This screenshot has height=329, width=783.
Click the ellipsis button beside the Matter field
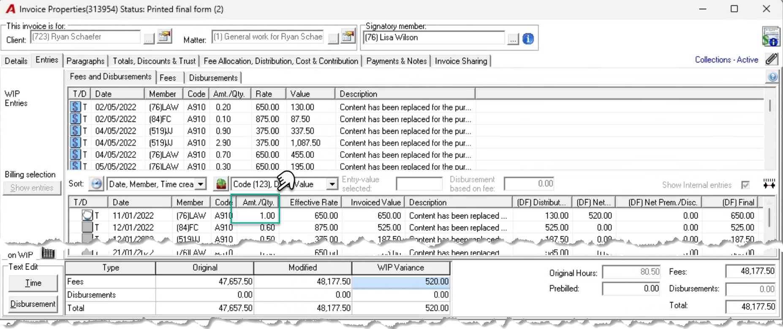tap(333, 39)
